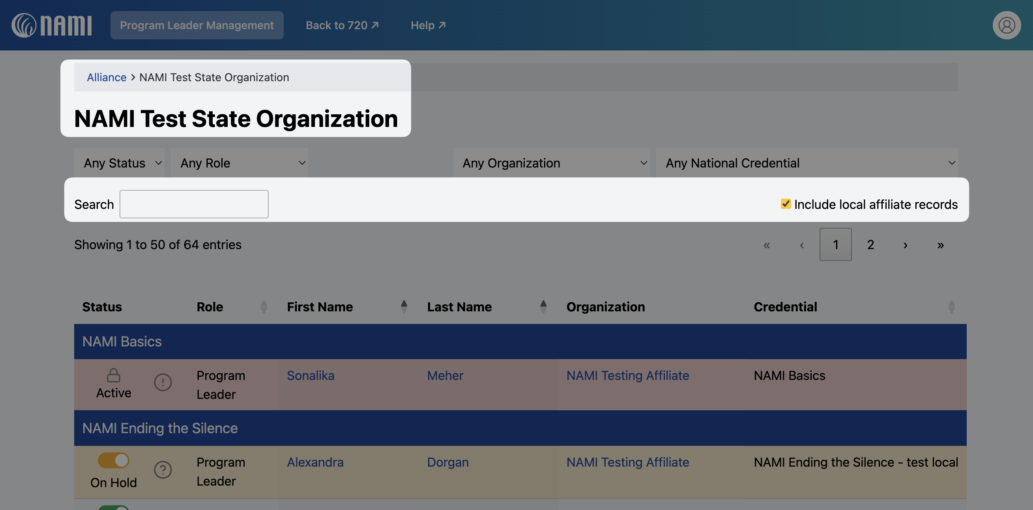The height and width of the screenshot is (510, 1033).
Task: Sort by Credential column arrows
Action: tap(951, 307)
